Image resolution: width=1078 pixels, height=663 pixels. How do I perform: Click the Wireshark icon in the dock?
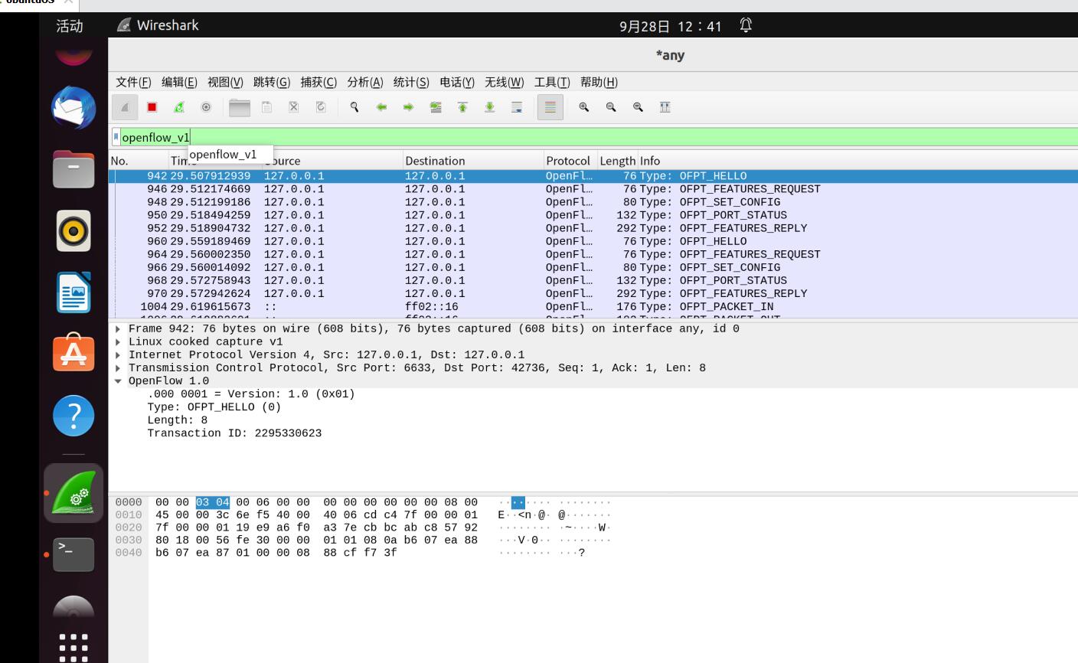[x=73, y=492]
